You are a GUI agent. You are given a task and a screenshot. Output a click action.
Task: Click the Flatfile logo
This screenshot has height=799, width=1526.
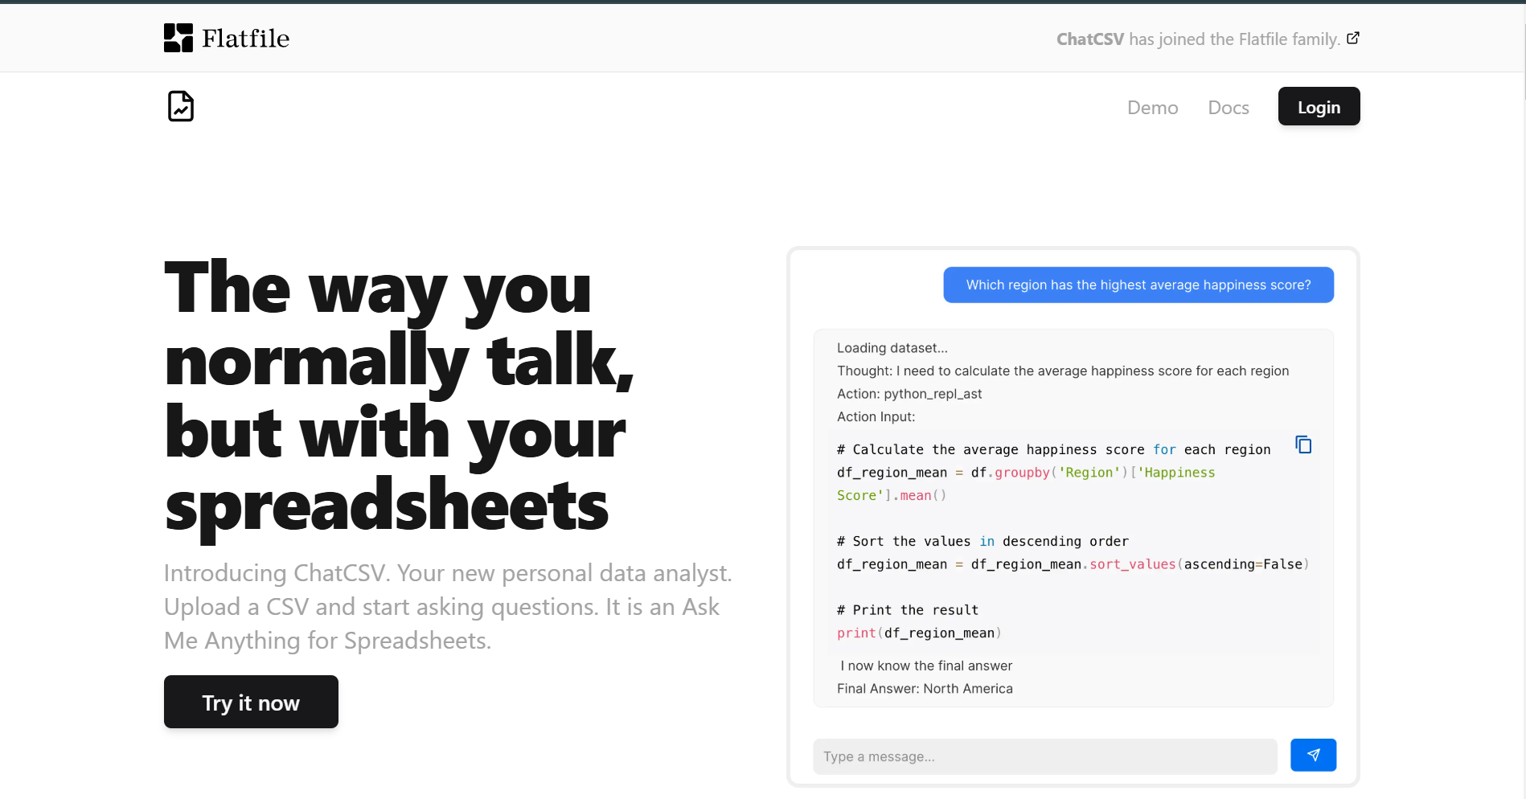coord(227,38)
